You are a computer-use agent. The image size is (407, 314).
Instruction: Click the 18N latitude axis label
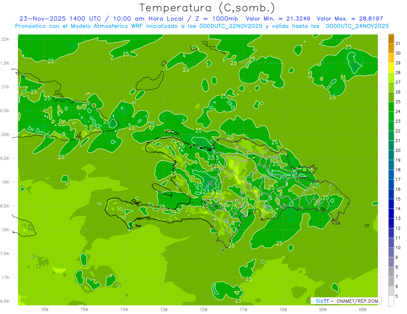pyautogui.click(x=5, y=230)
